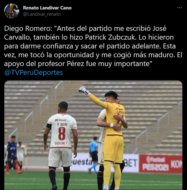
Task: Click the red PES2021 advertising board
Action: [x=161, y=164]
